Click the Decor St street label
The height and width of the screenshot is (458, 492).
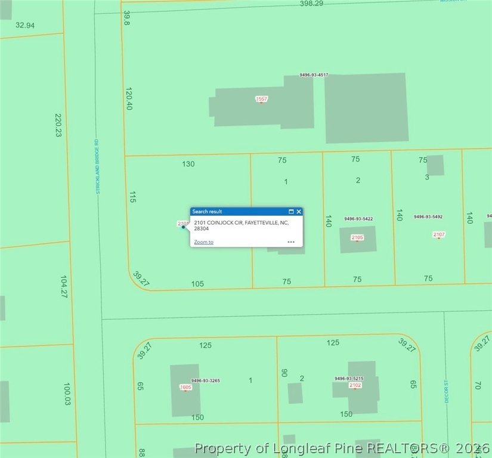[446, 391]
